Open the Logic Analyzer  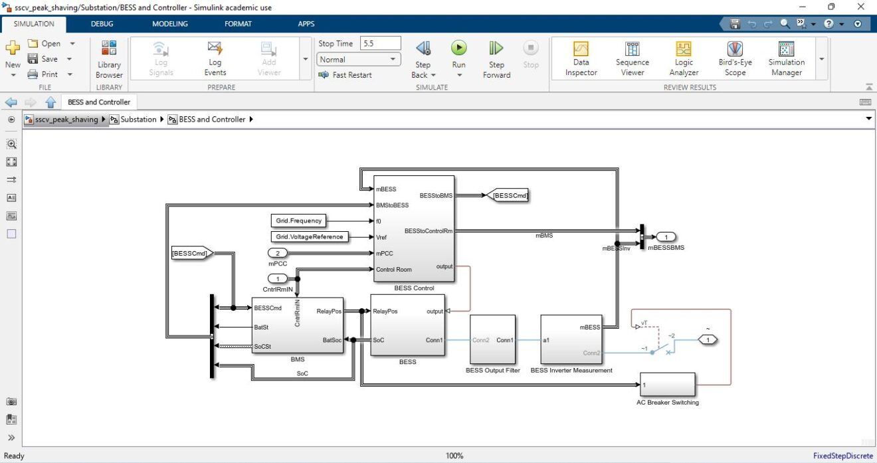pyautogui.click(x=684, y=58)
